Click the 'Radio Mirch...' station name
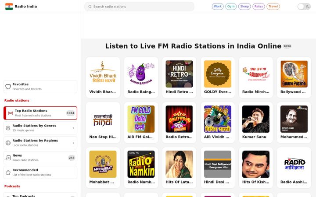316x197 pixels. point(256,92)
